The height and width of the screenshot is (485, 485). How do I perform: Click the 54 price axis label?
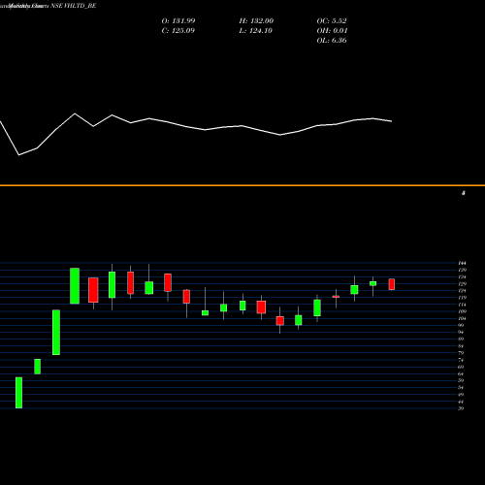(x=461, y=388)
